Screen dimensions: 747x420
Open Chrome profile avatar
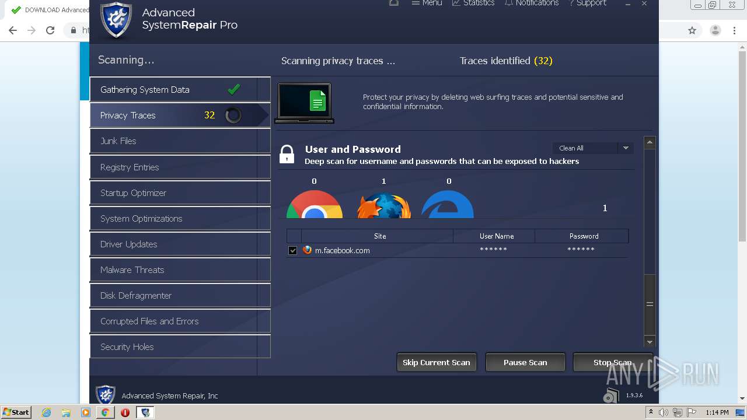pos(715,30)
